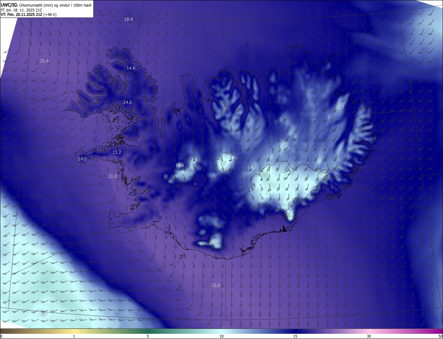This screenshot has height=339, width=443.
Task: Click the colour scale tick label 5
Action: point(148,336)
